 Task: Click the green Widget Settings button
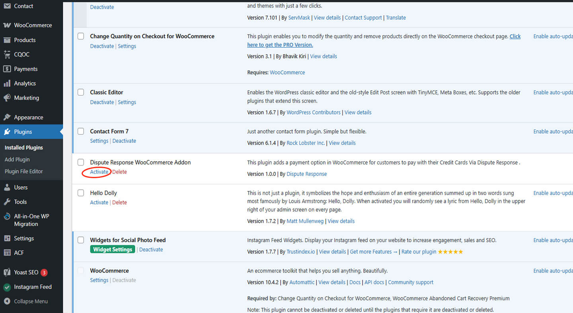point(113,249)
